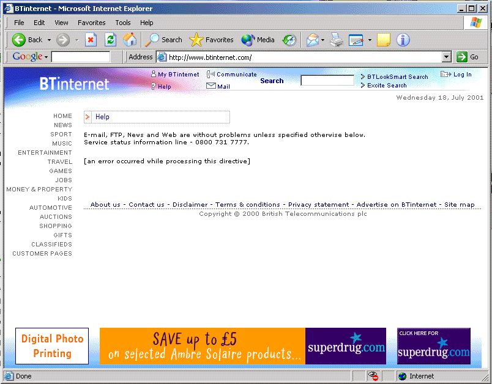492x384 pixels.
Task: Expand the Forward button history dropdown
Action: (x=76, y=40)
